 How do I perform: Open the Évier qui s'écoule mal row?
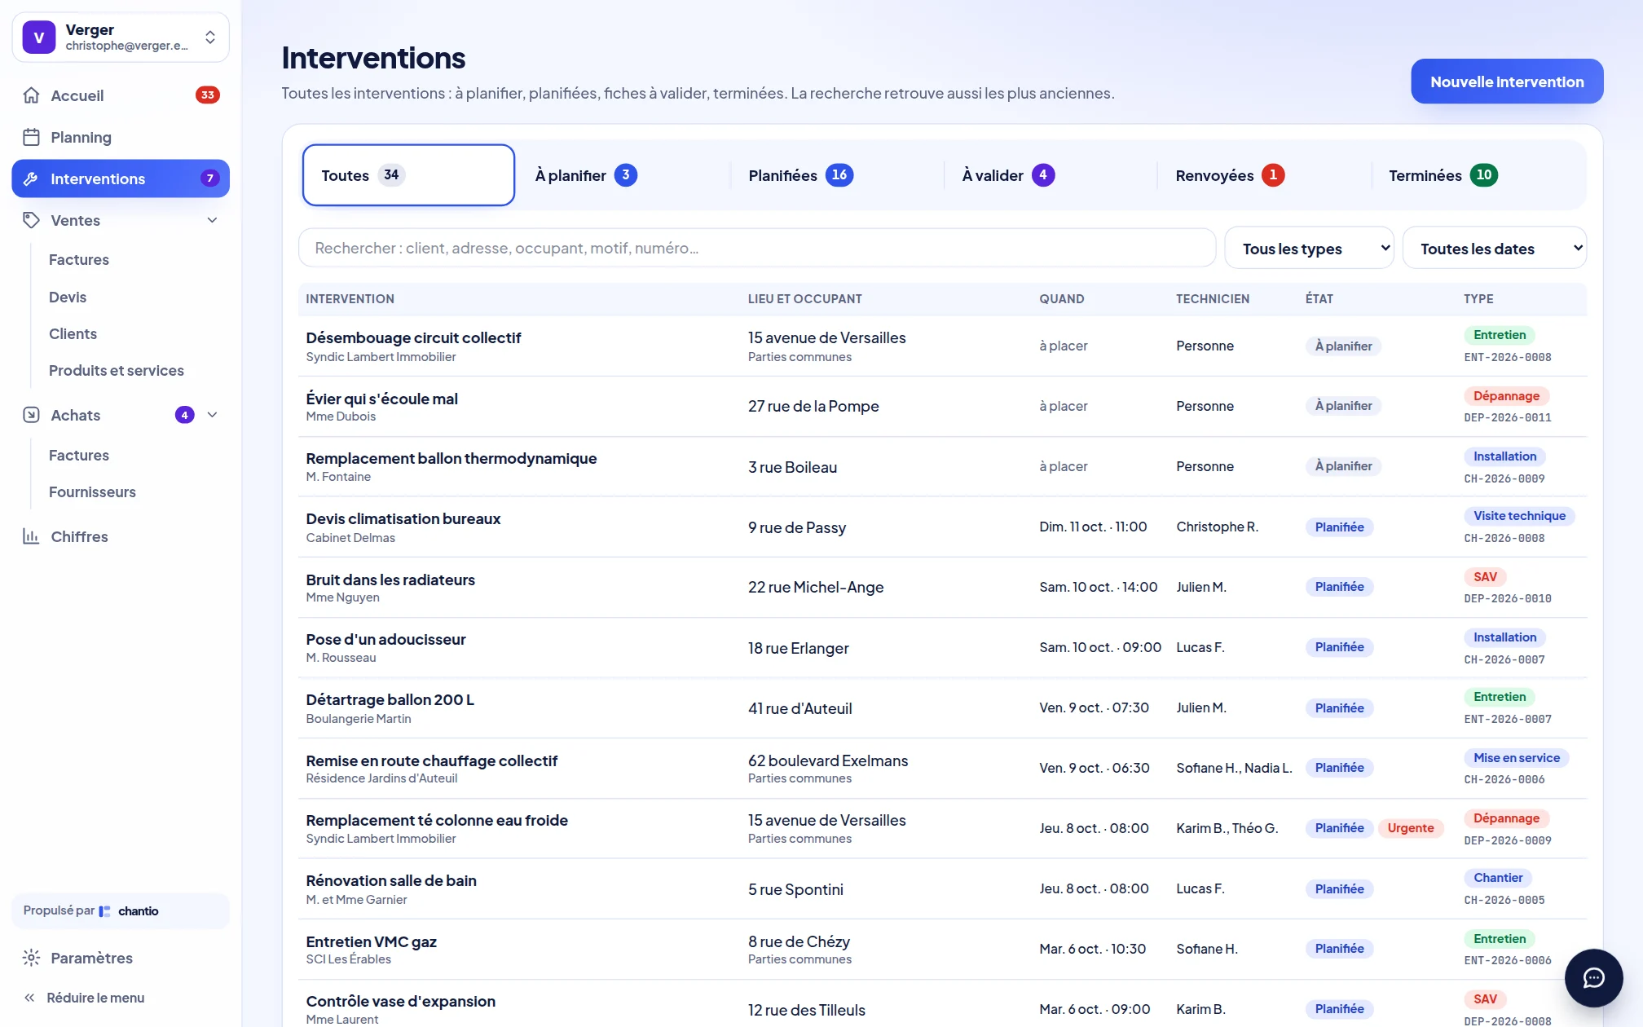(942, 406)
